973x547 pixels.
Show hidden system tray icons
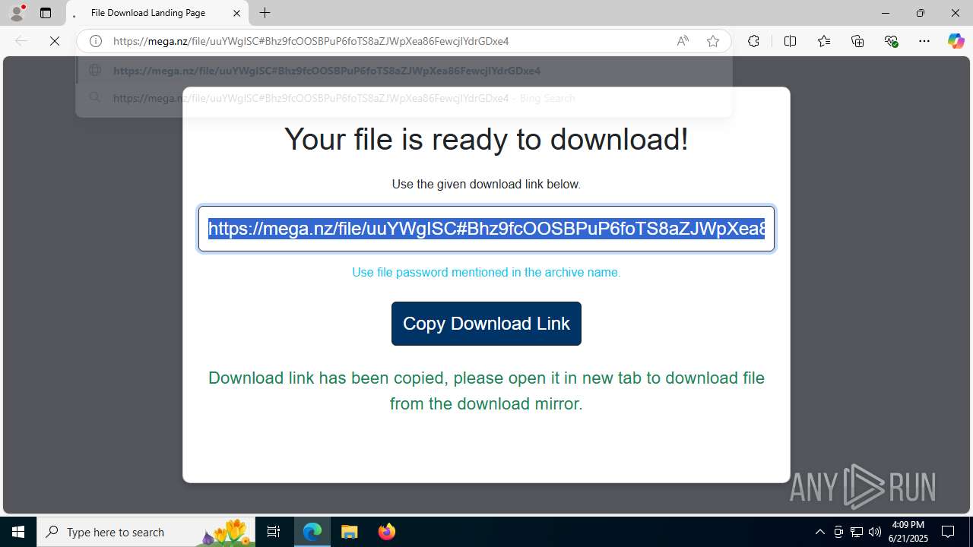coord(819,532)
